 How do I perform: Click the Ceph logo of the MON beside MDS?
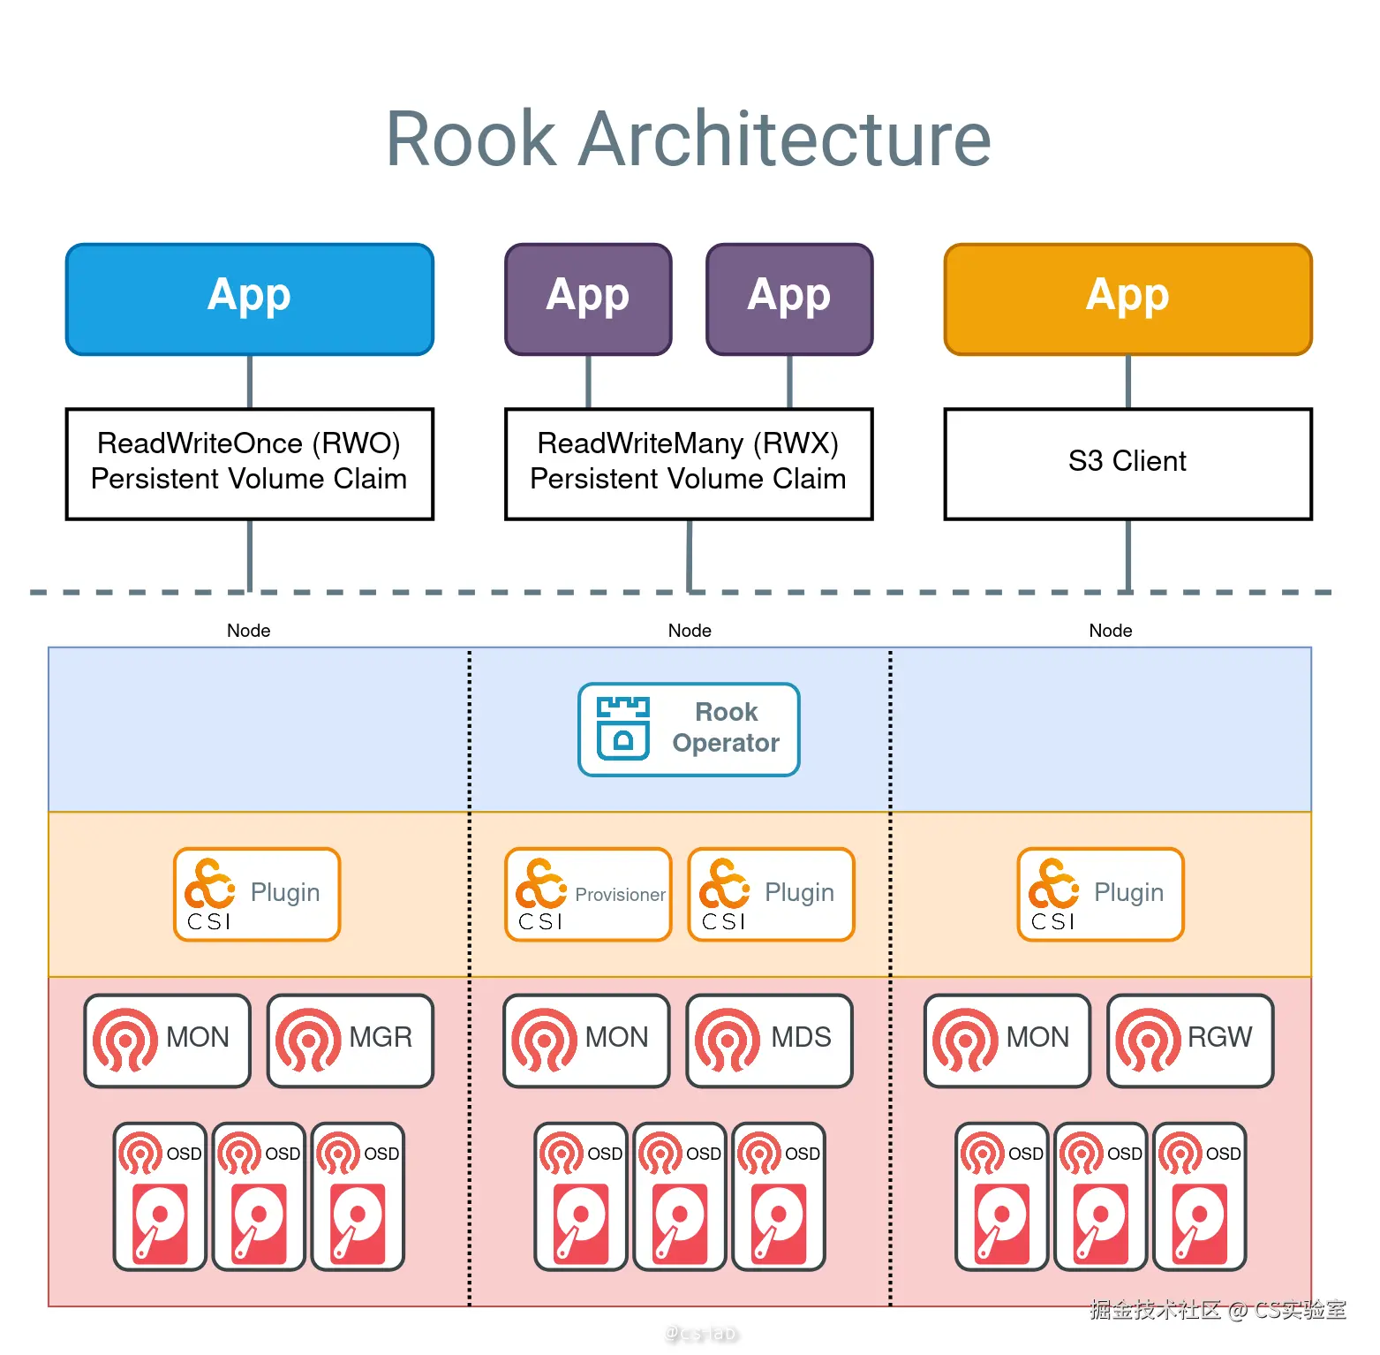545,1040
